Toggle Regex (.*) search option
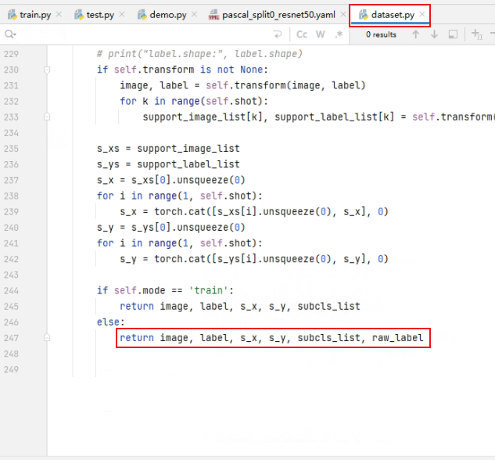This screenshot has height=460, width=495. tap(339, 34)
